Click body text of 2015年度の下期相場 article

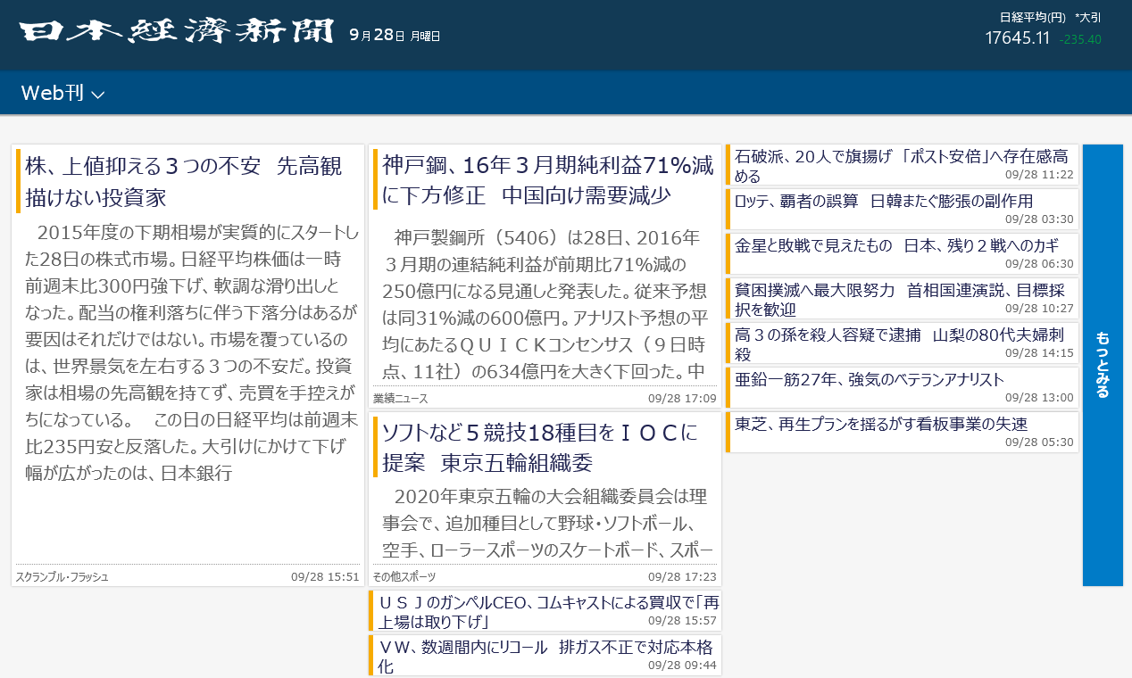click(x=191, y=352)
